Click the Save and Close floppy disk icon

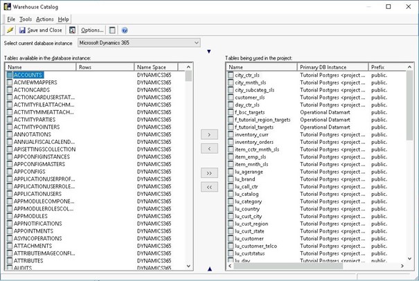point(23,30)
